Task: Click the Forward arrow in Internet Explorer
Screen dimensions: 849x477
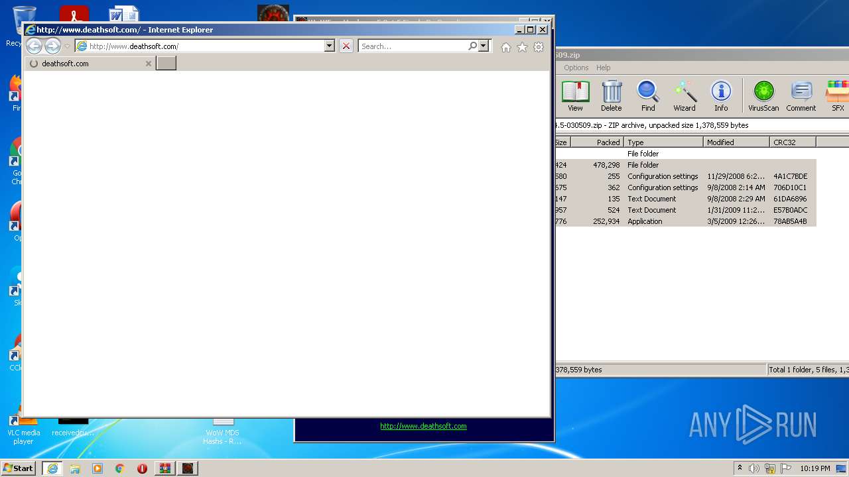Action: coord(52,46)
